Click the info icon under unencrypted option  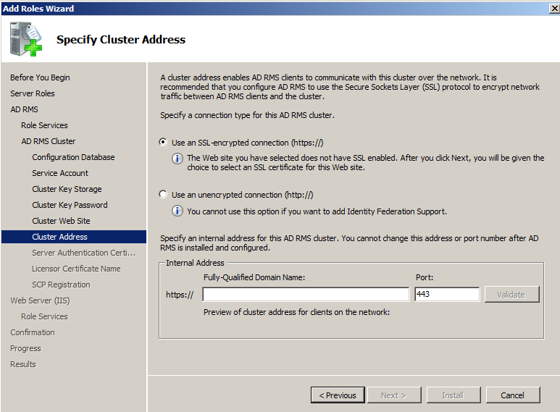pyautogui.click(x=177, y=211)
